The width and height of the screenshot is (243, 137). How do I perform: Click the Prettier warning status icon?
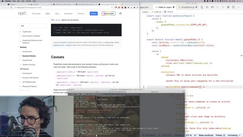click(224, 135)
